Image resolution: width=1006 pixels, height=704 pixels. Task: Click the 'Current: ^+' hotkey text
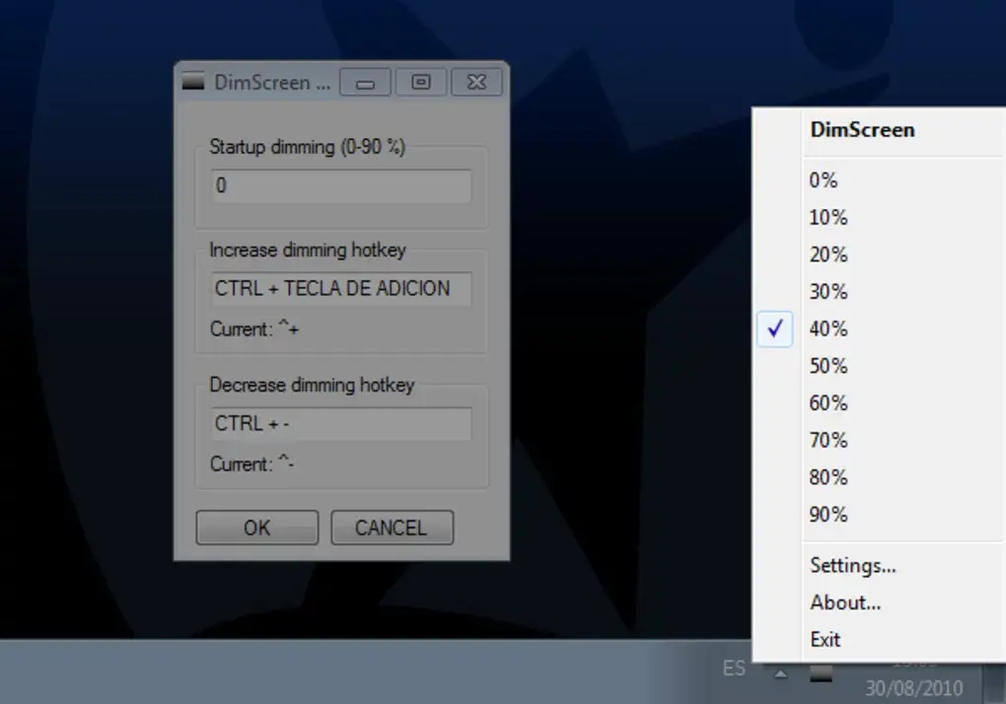[254, 329]
